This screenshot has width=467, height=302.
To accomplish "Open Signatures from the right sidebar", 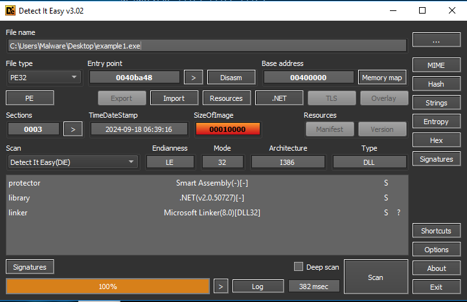I will pos(437,159).
